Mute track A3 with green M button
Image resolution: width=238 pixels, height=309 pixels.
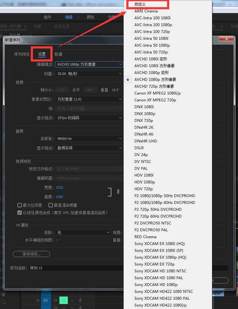pyautogui.click(x=63, y=300)
